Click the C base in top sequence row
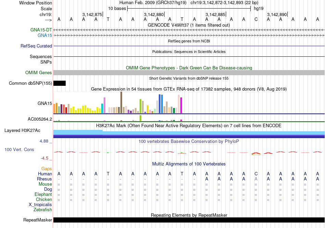The width and height of the screenshot is (325, 228). point(256,19)
